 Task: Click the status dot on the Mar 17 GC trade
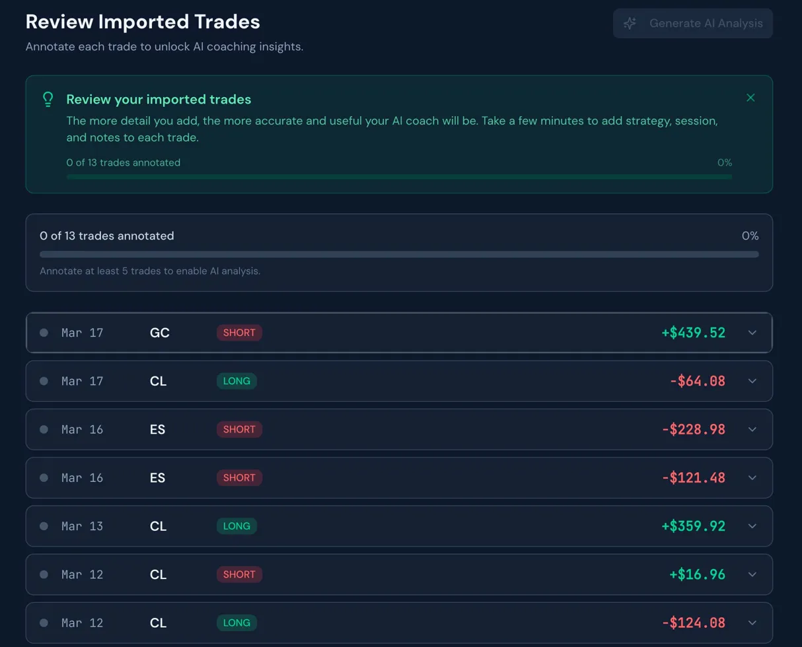[44, 333]
